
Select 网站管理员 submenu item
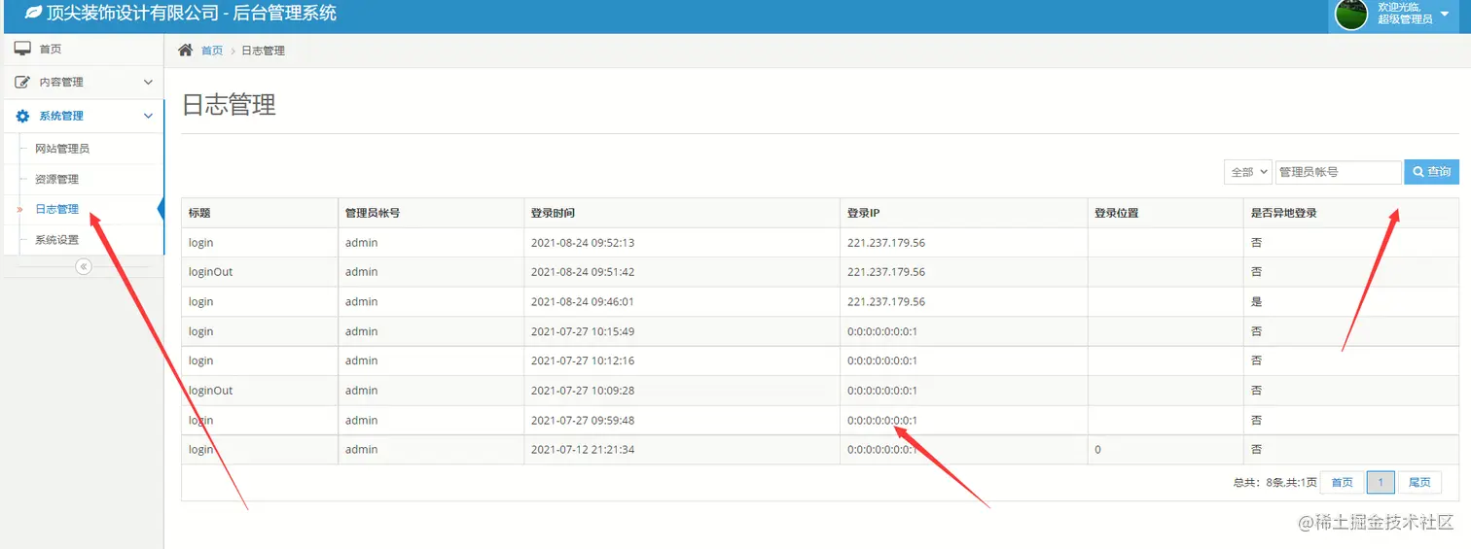pos(62,149)
